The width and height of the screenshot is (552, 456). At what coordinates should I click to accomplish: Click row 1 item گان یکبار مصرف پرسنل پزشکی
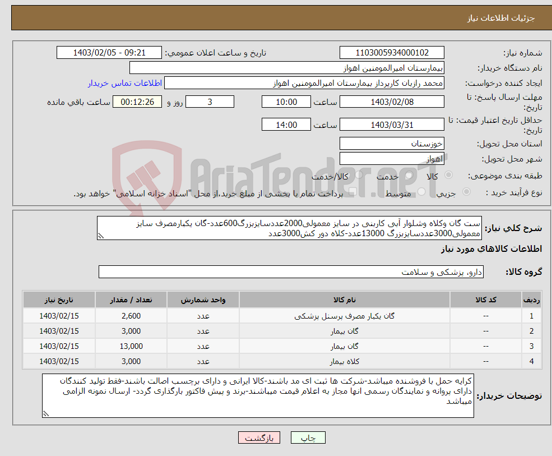coord(344,316)
